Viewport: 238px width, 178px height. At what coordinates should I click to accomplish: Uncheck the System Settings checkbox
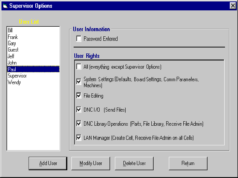[x=79, y=82]
